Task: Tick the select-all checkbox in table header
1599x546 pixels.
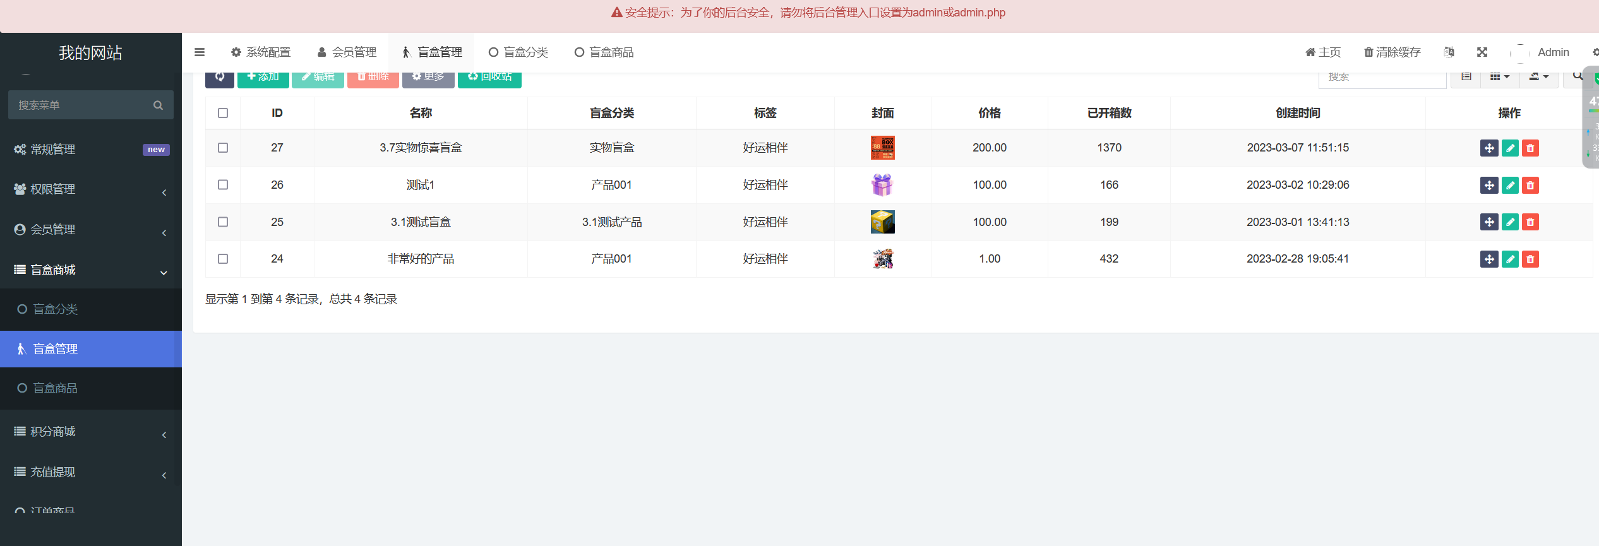Action: (223, 113)
